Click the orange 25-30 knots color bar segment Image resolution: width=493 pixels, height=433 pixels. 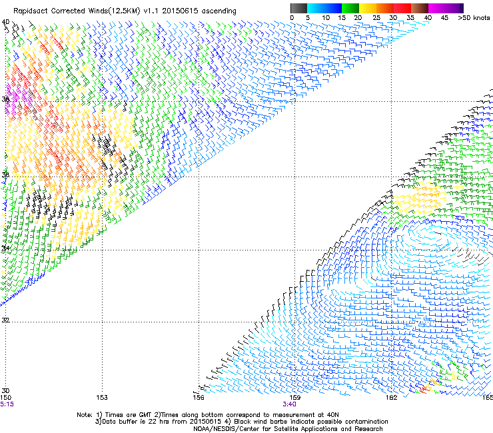click(x=385, y=8)
